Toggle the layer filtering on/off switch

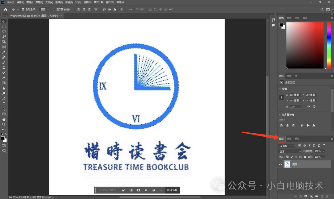point(324,145)
